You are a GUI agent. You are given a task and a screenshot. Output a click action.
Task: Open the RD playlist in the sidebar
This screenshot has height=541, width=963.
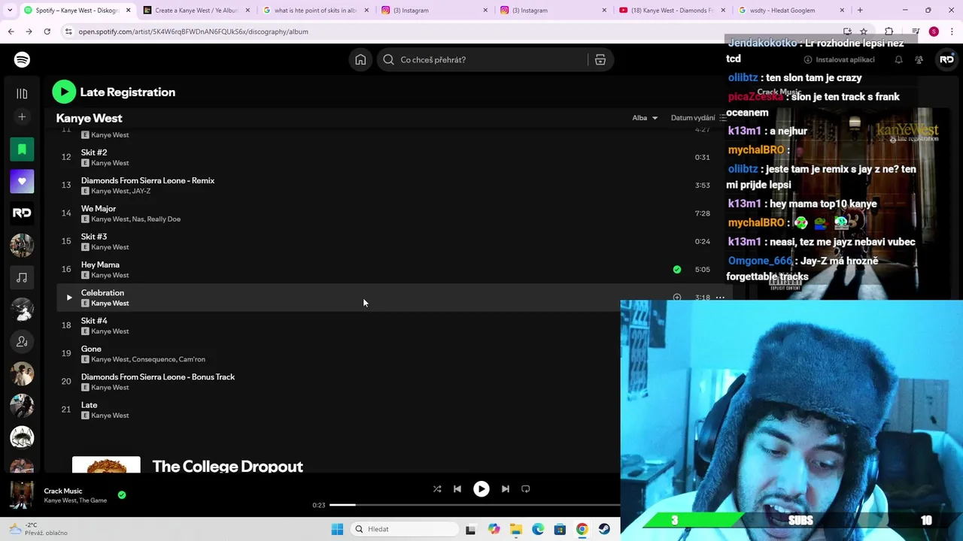[x=22, y=213]
